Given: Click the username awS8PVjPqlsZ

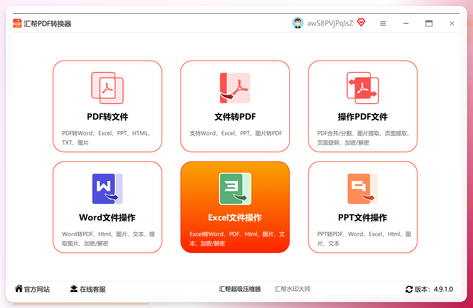Looking at the screenshot, I should click(330, 23).
